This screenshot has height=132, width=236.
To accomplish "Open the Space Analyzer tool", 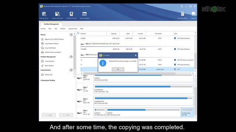I will click(84, 15).
